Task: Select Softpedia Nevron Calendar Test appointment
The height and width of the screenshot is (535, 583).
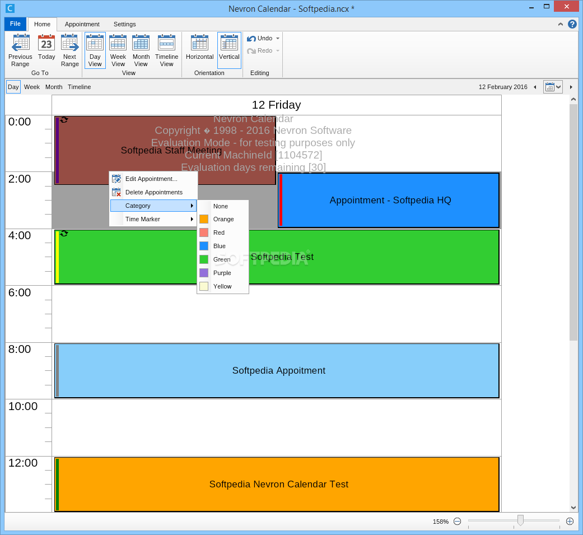Action: [x=277, y=485]
